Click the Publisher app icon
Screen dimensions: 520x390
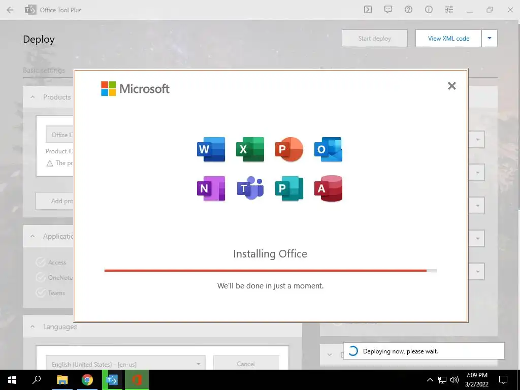[289, 188]
